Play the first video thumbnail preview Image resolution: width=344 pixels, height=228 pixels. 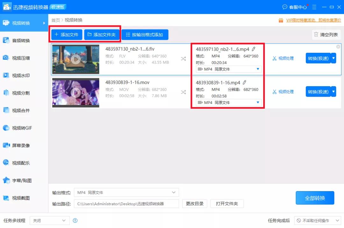tap(75, 59)
